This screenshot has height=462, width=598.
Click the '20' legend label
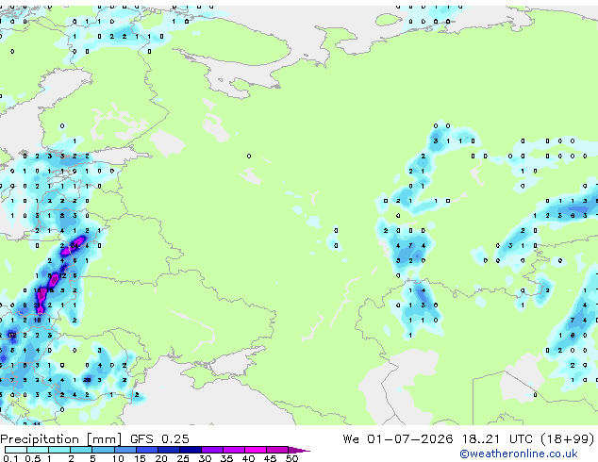click(161, 458)
